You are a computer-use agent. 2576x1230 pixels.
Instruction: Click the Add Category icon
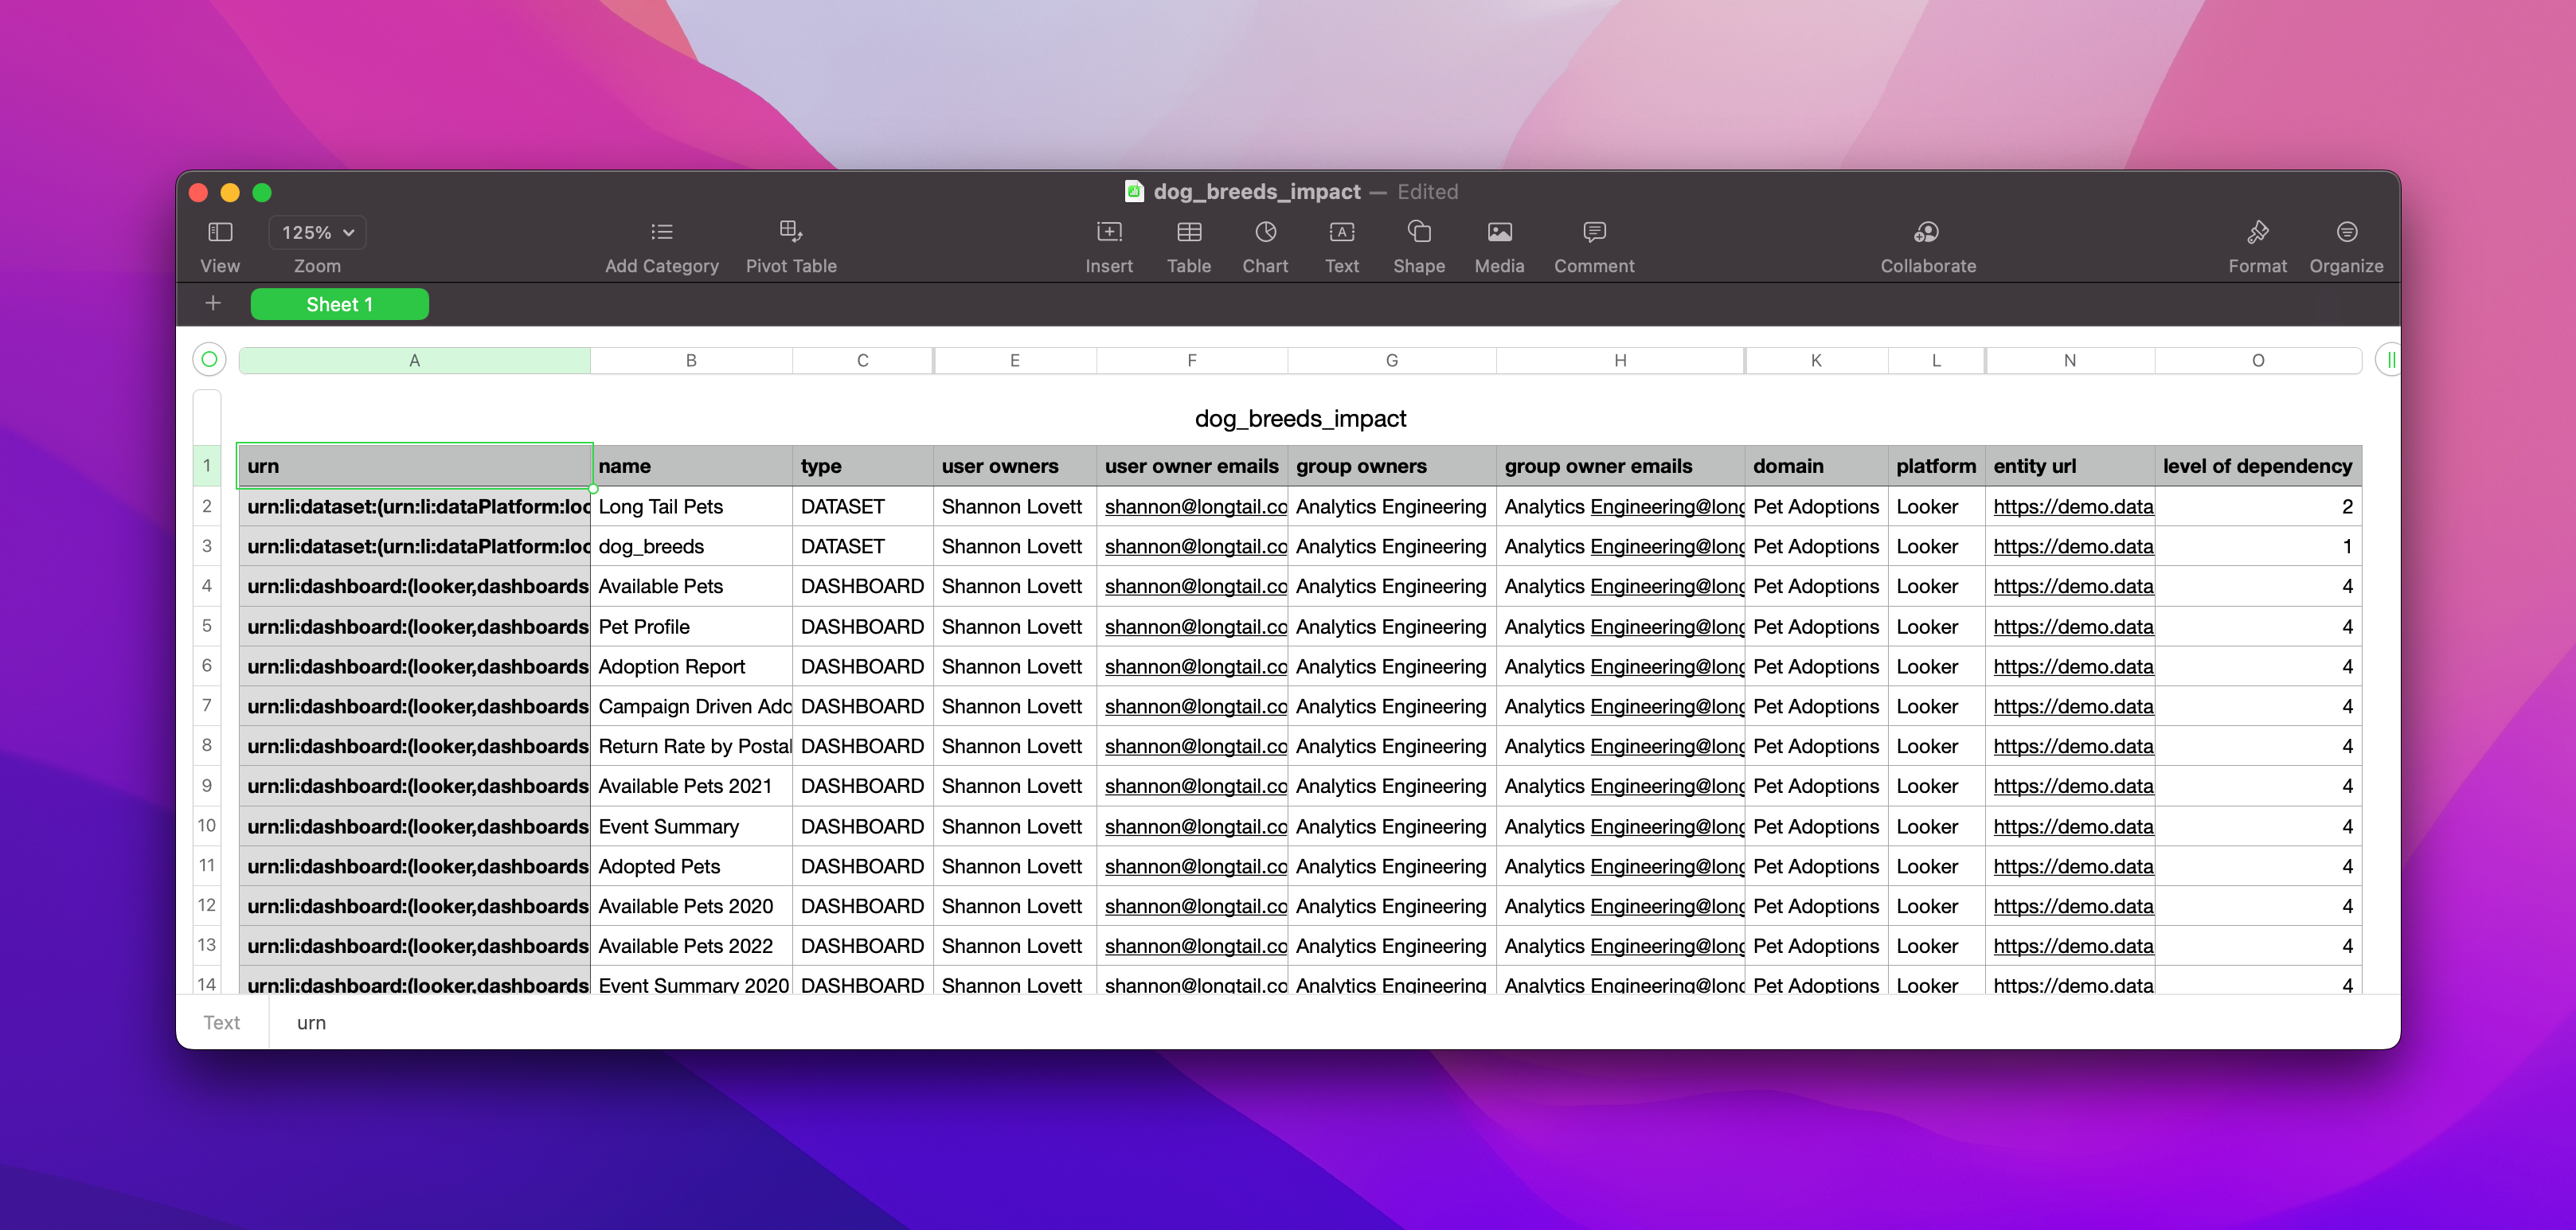click(661, 232)
